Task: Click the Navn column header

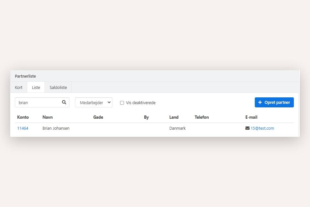Action: click(47, 117)
